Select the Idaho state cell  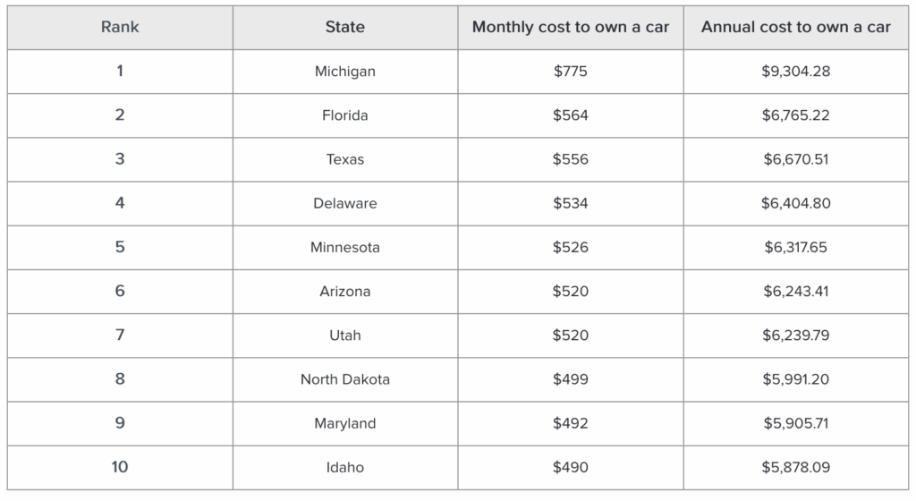pyautogui.click(x=344, y=467)
